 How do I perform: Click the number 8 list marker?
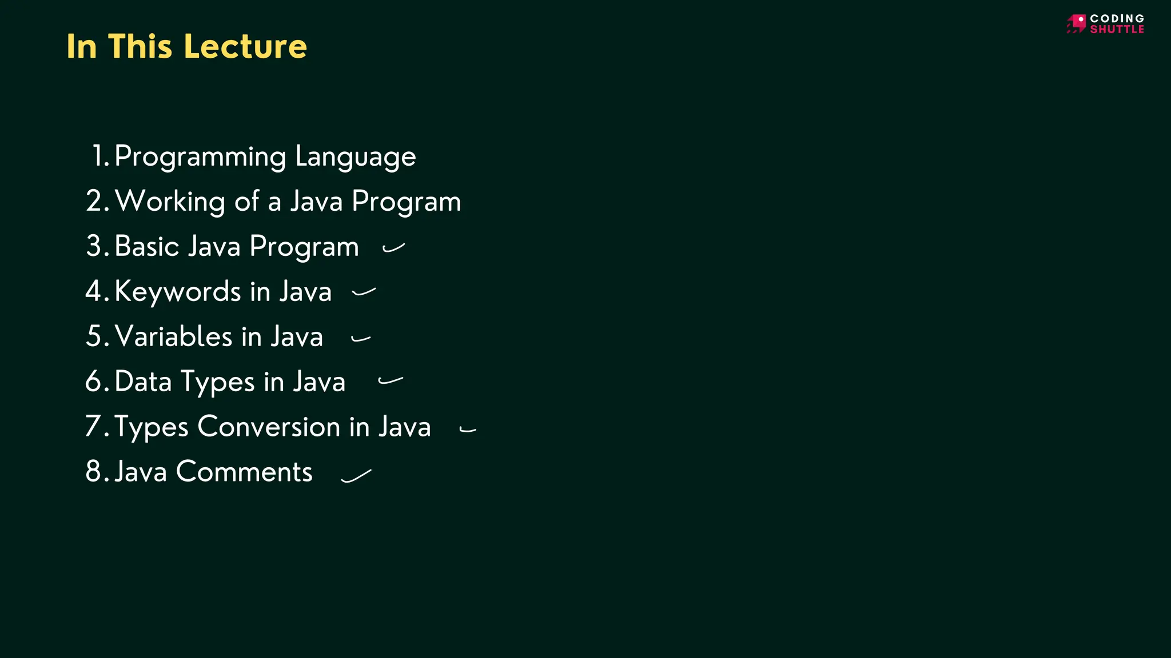click(x=93, y=472)
